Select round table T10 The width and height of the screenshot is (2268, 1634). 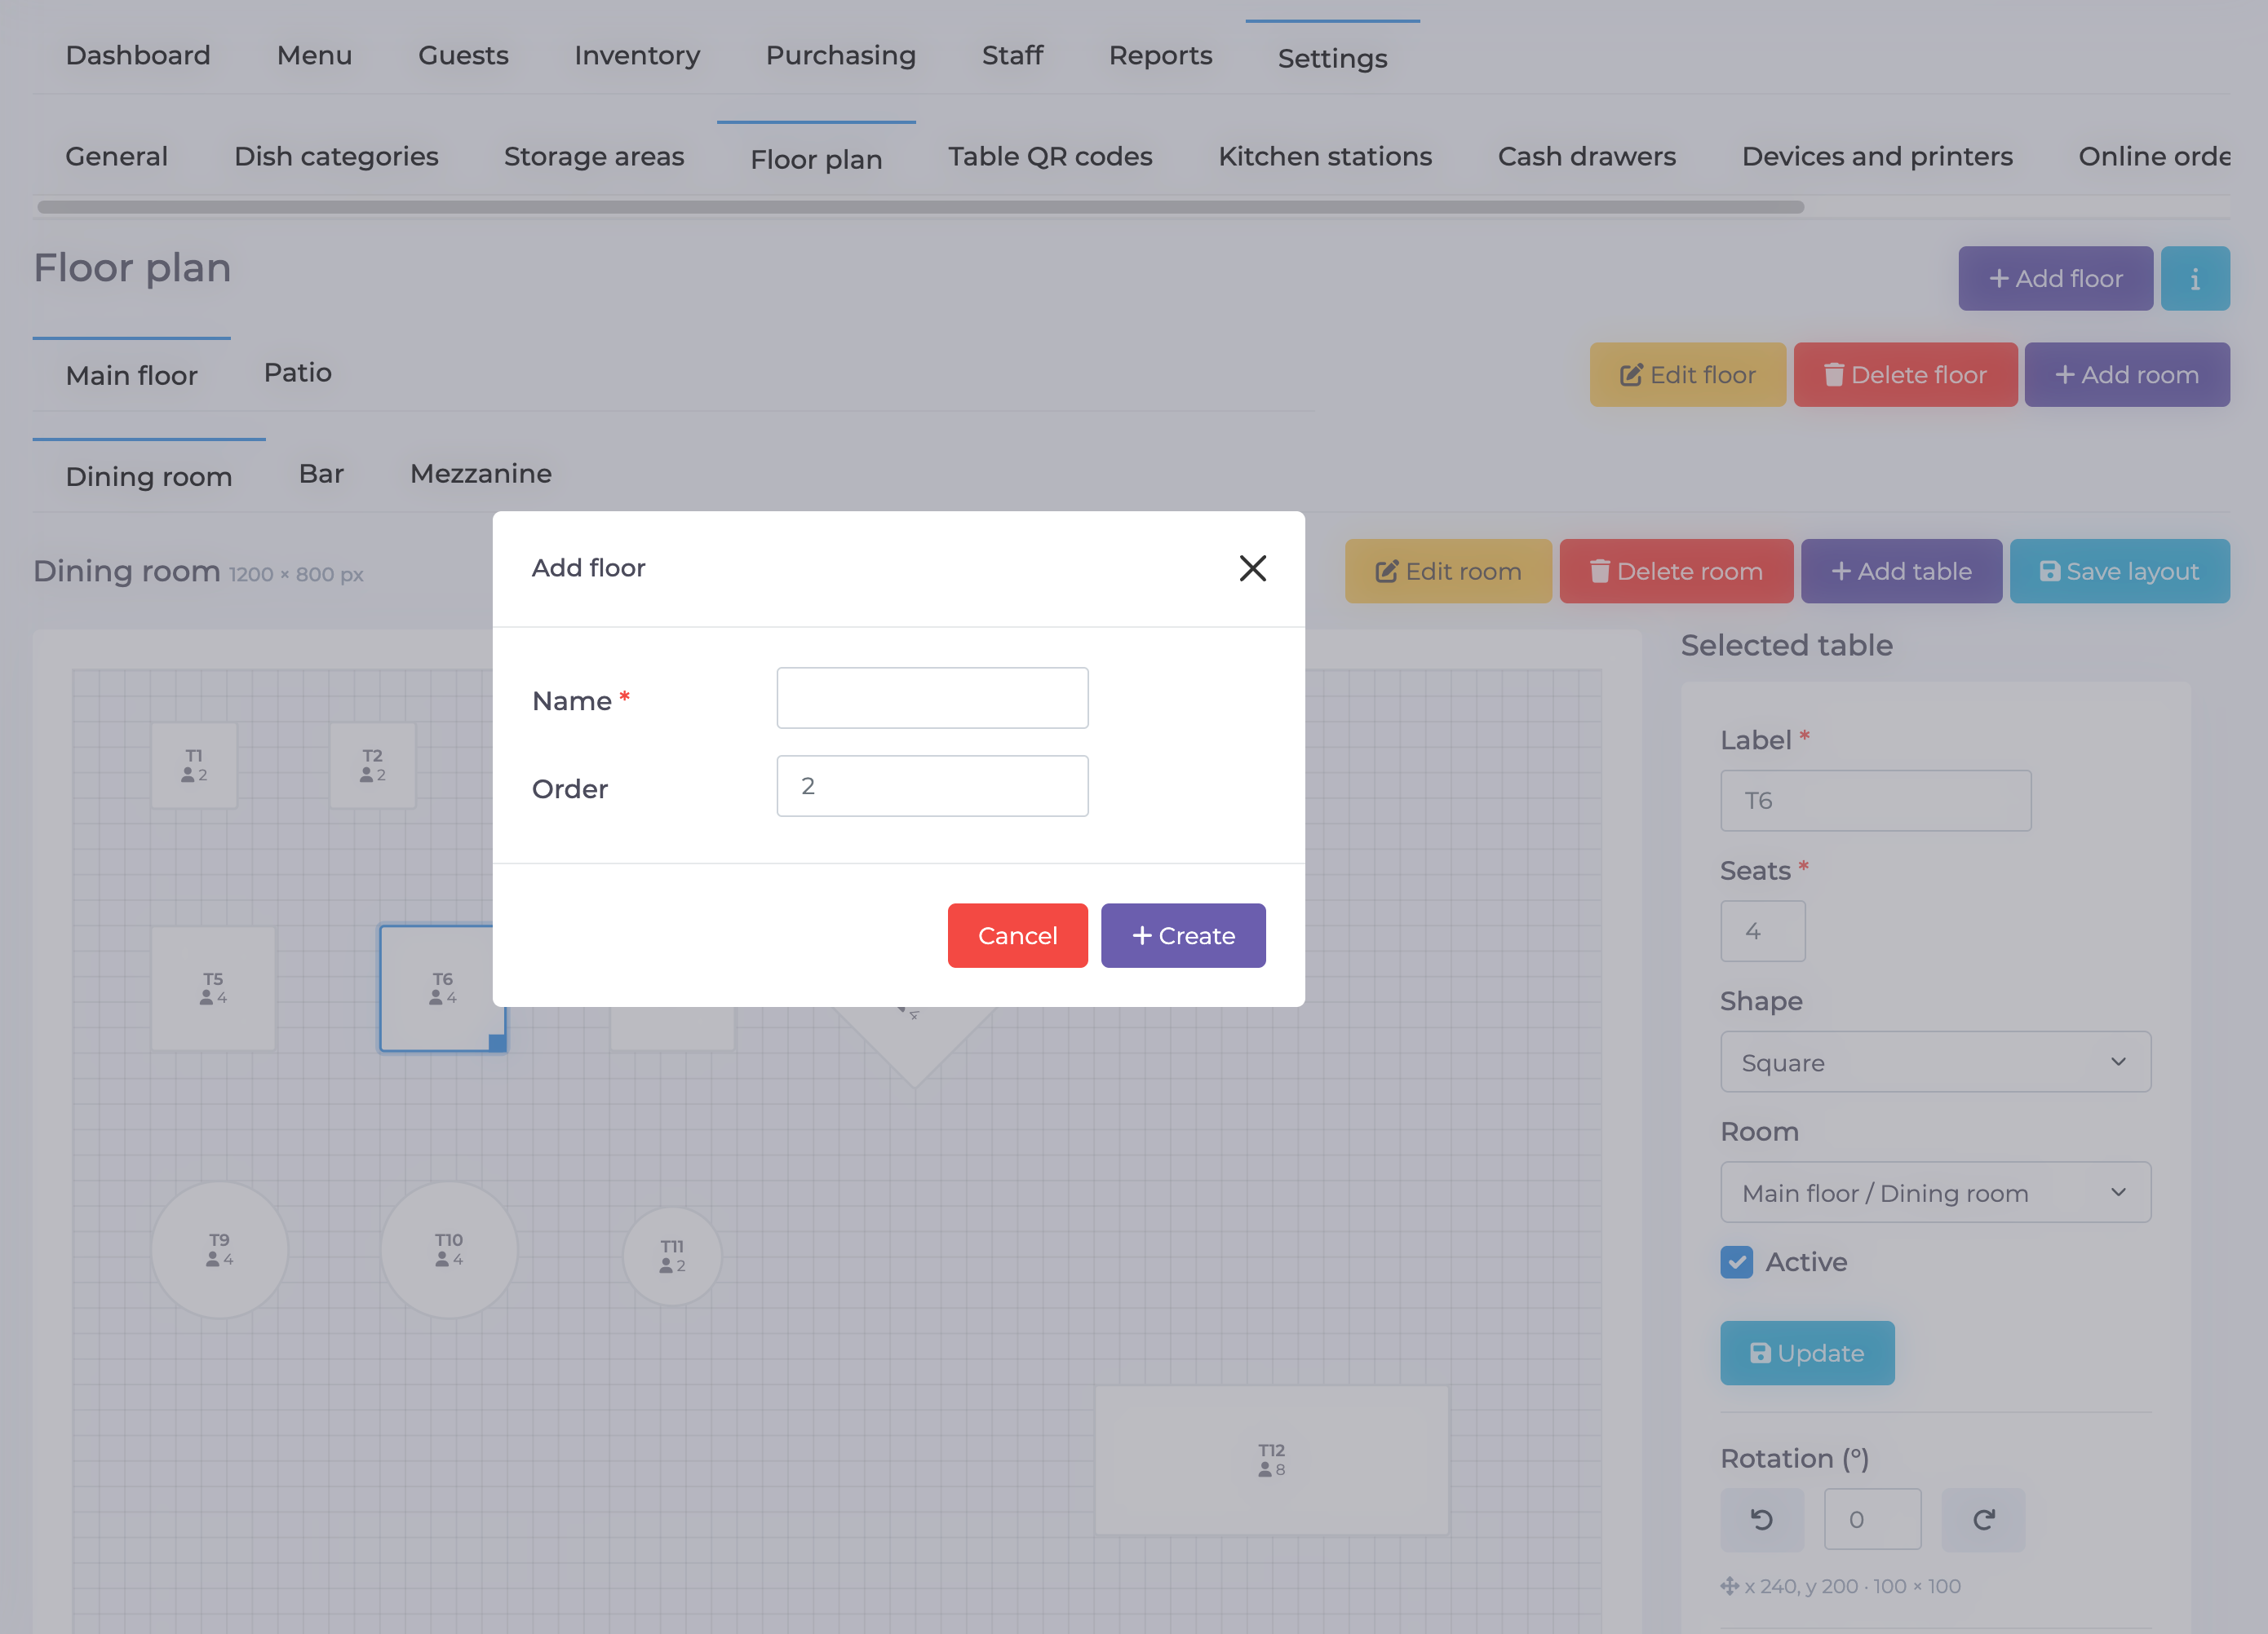click(449, 1250)
